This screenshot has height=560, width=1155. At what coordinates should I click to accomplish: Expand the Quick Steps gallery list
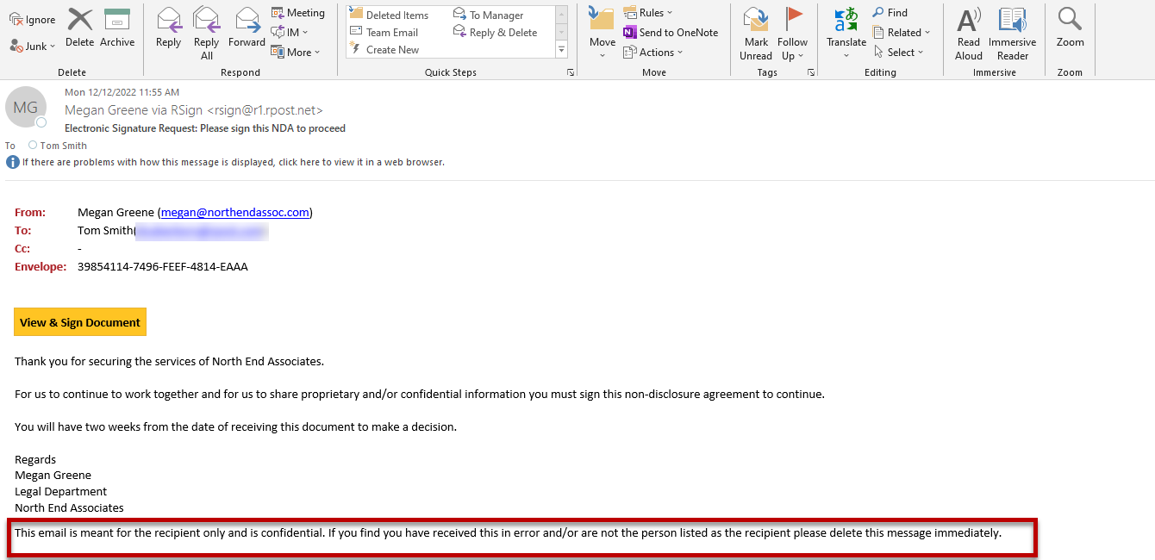[562, 49]
